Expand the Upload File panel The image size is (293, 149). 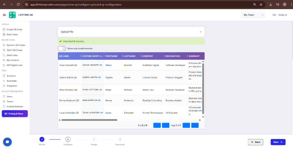pyautogui.click(x=131, y=32)
